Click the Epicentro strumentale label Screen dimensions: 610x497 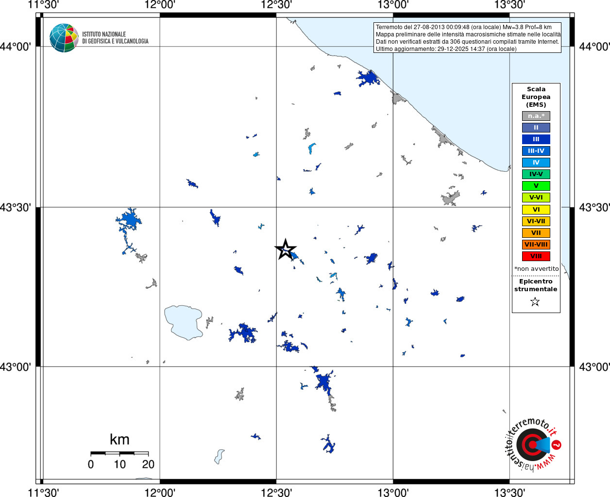[x=536, y=285]
